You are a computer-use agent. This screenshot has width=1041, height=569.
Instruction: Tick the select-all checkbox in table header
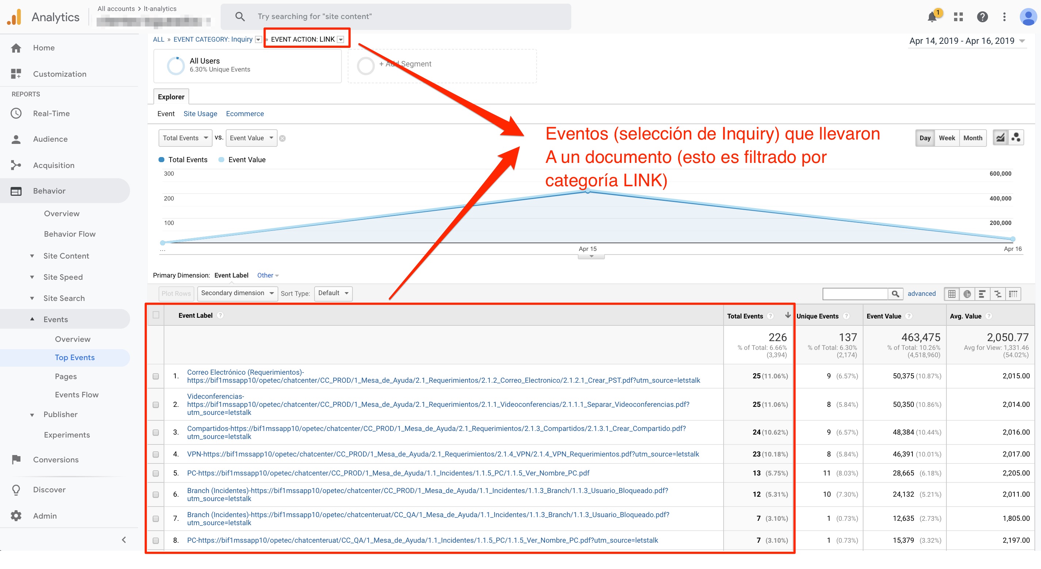[x=156, y=315]
